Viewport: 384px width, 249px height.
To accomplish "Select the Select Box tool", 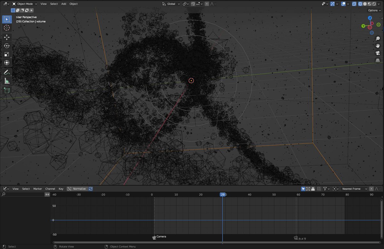I will click(x=7, y=19).
